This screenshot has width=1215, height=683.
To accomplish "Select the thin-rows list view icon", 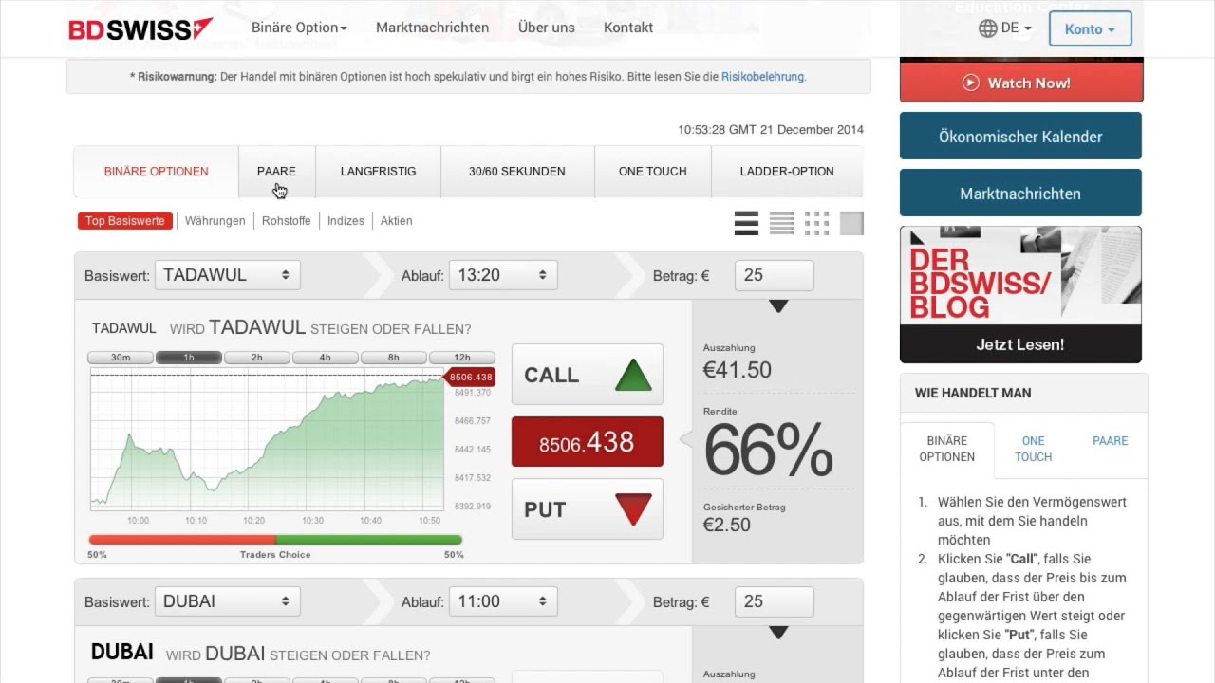I will tap(781, 223).
